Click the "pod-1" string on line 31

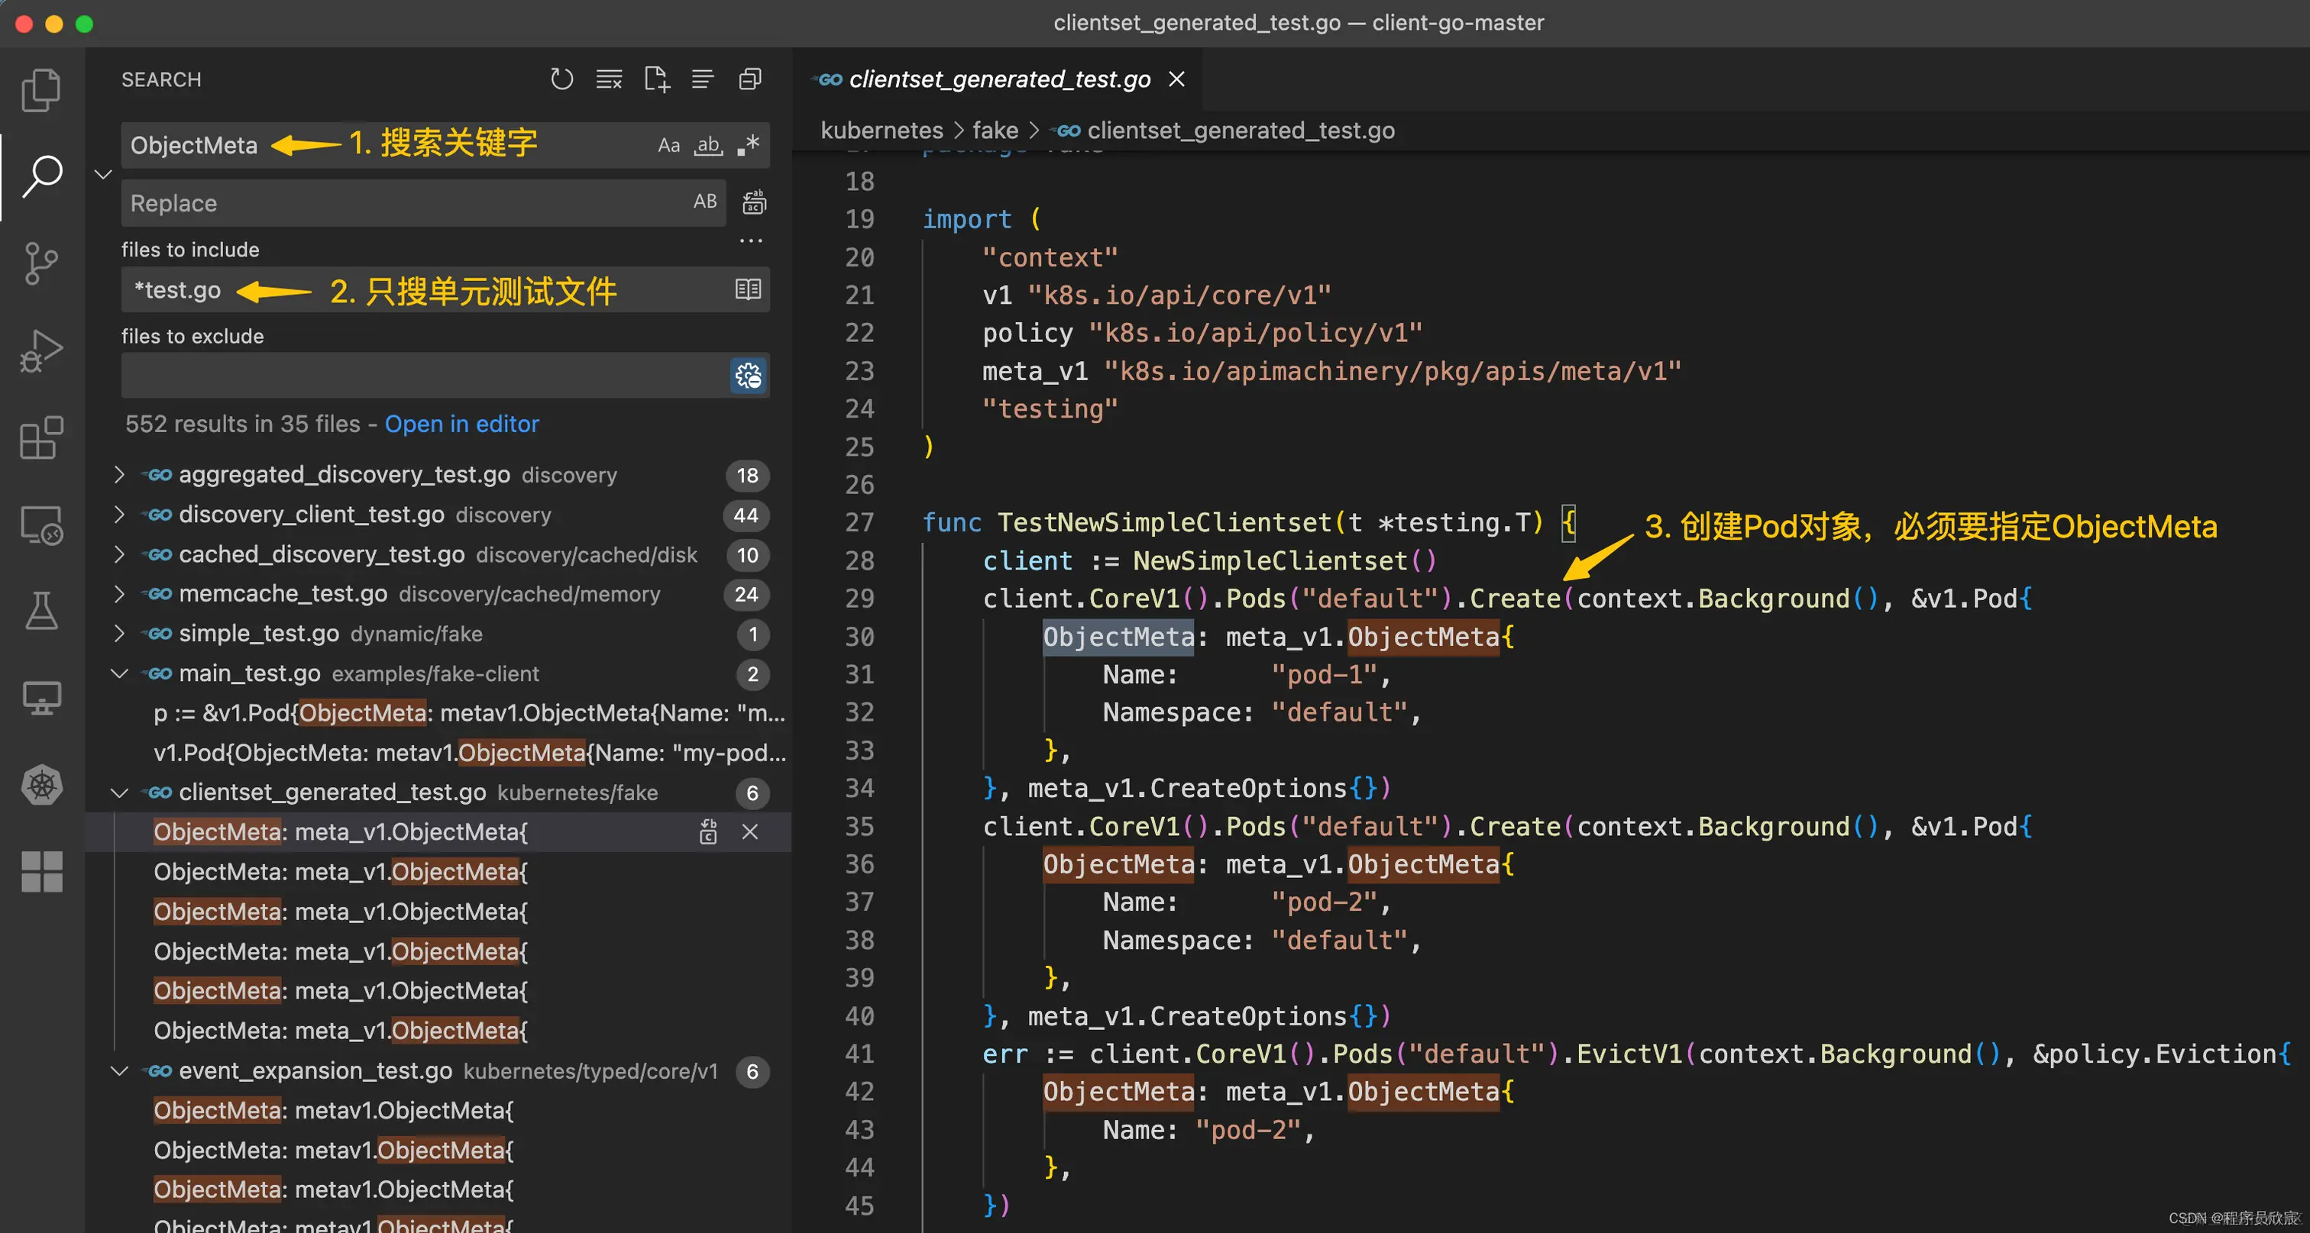(1324, 675)
